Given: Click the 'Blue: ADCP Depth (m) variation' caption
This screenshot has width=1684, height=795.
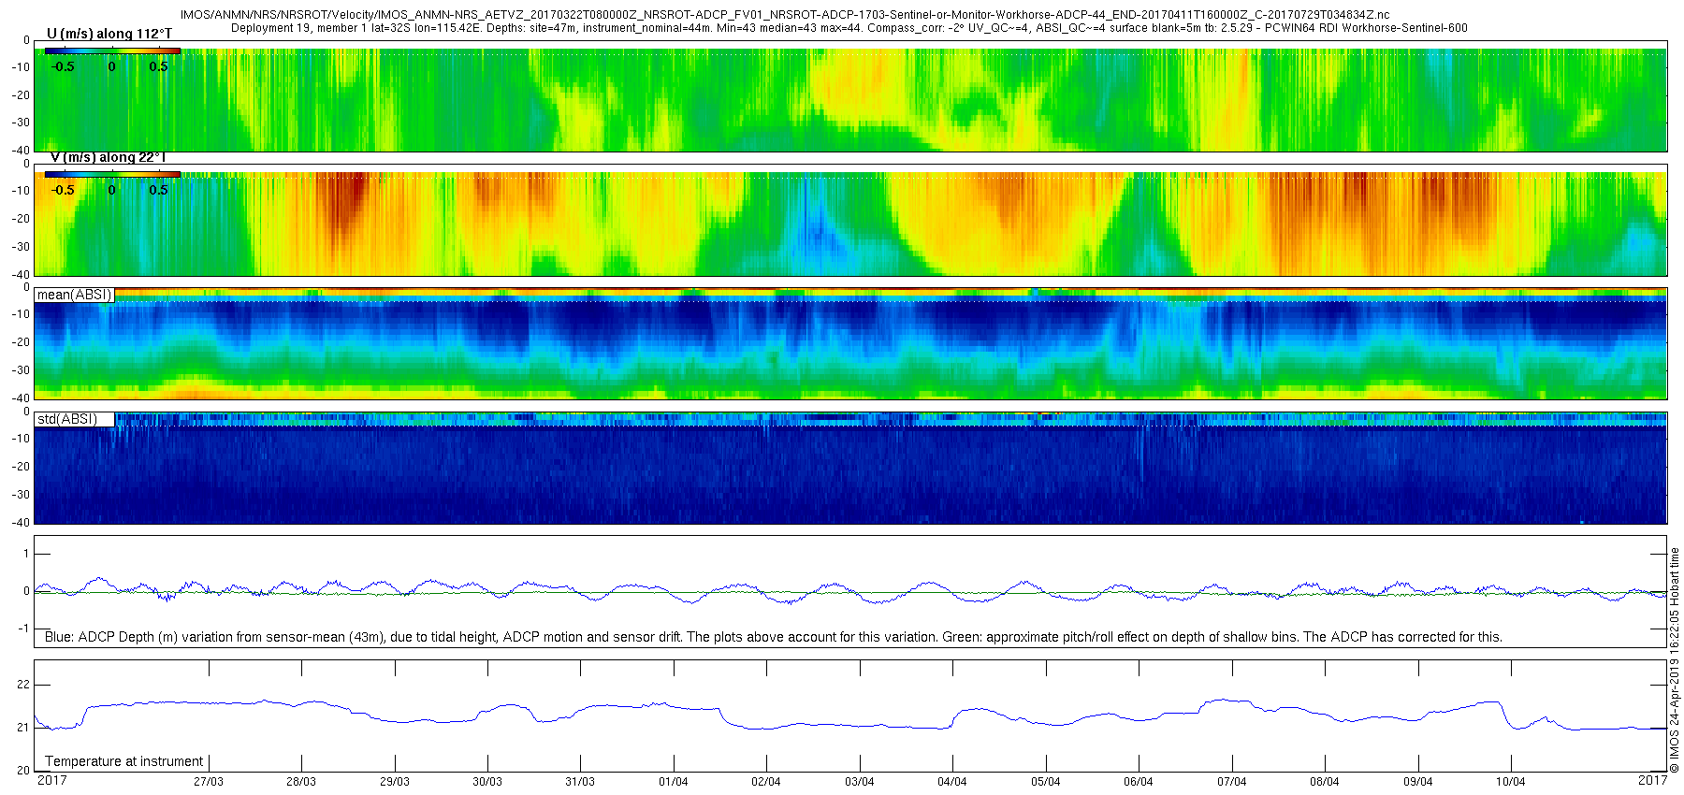Looking at the screenshot, I should (774, 637).
